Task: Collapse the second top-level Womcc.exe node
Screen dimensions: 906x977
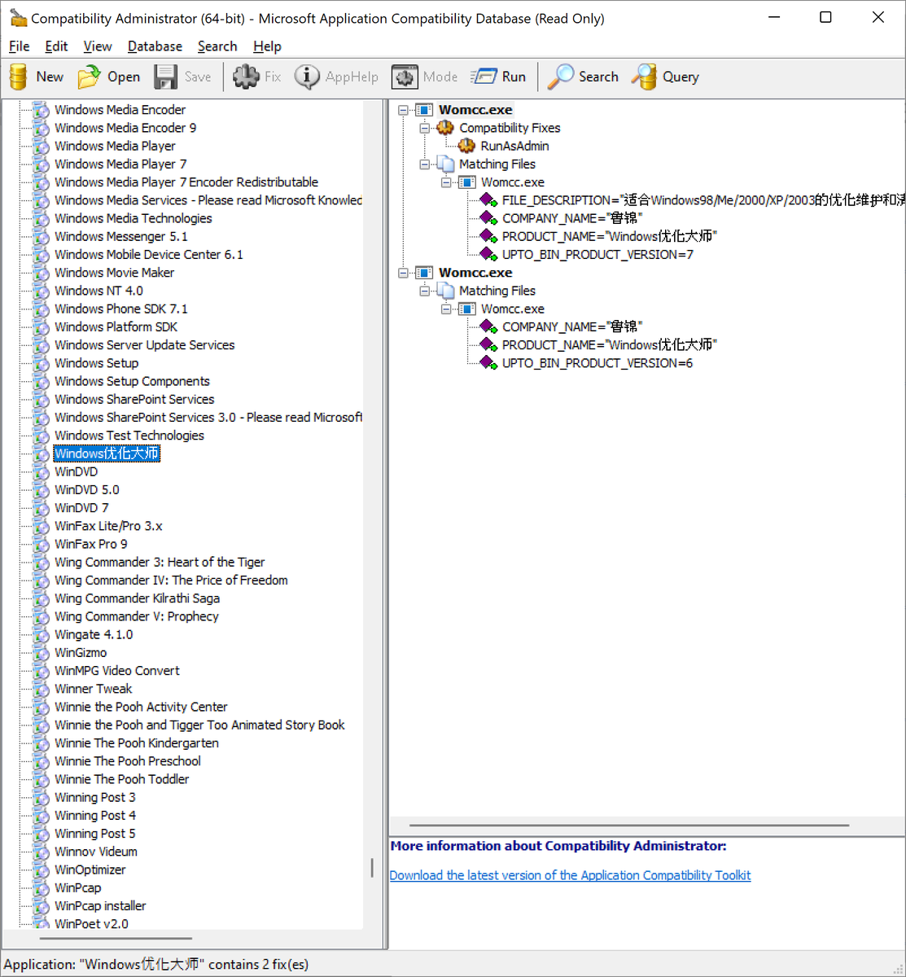Action: coord(403,273)
